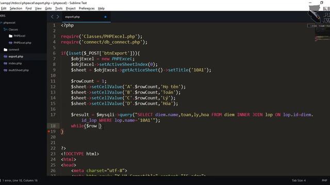Click 'Họ tên' string on line 12
This screenshot has height=185, width=330.
(170, 87)
